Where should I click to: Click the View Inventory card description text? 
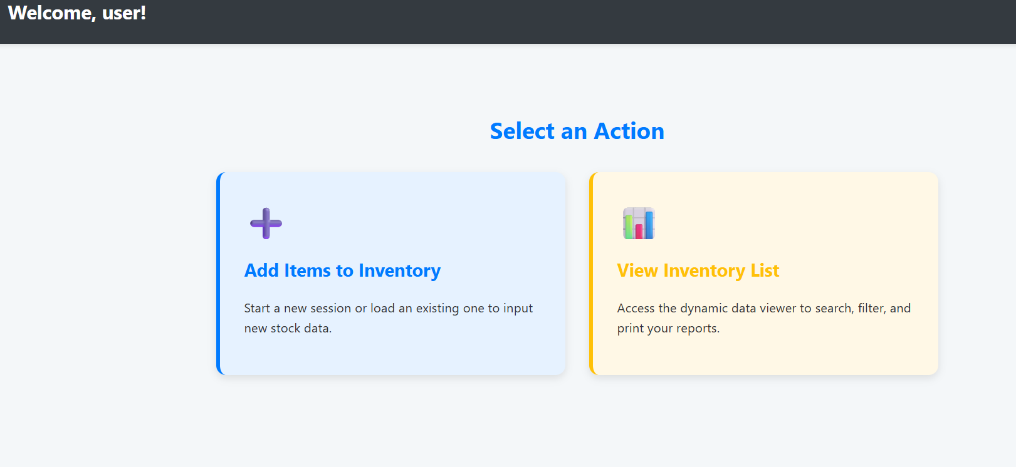(x=764, y=317)
